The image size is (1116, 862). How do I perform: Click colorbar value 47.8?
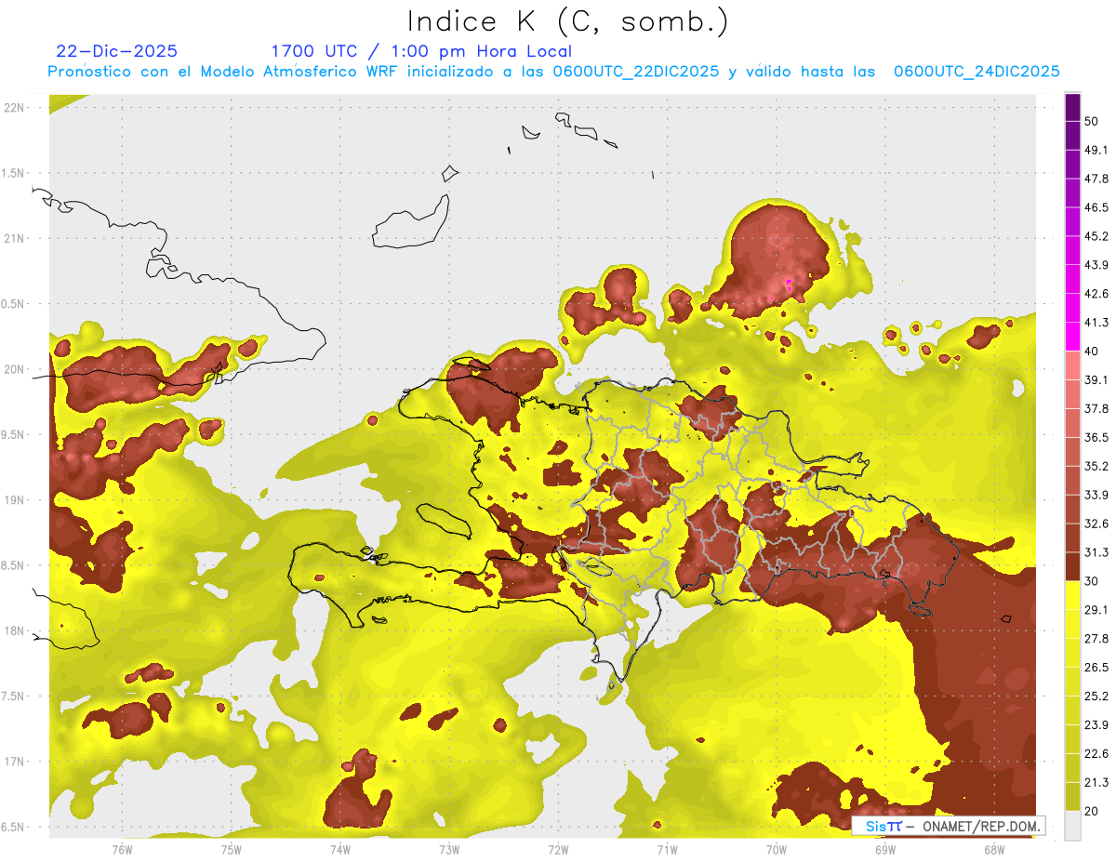(x=1096, y=179)
